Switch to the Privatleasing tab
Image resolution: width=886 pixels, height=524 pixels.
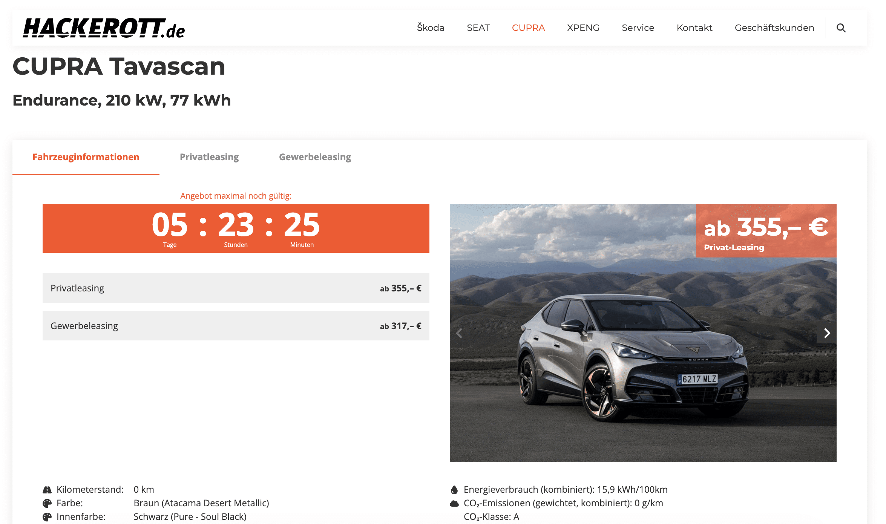click(x=209, y=157)
